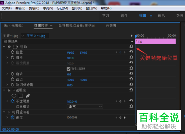
Task: Reset the Uniform Scale (等比缩放) row
Action: point(131,68)
